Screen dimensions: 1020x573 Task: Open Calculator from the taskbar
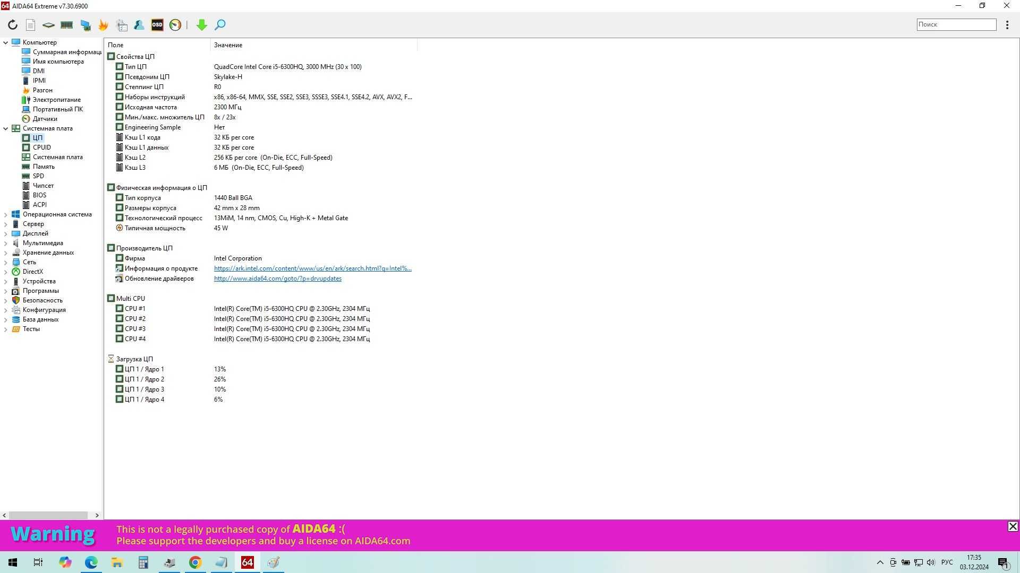(x=143, y=562)
